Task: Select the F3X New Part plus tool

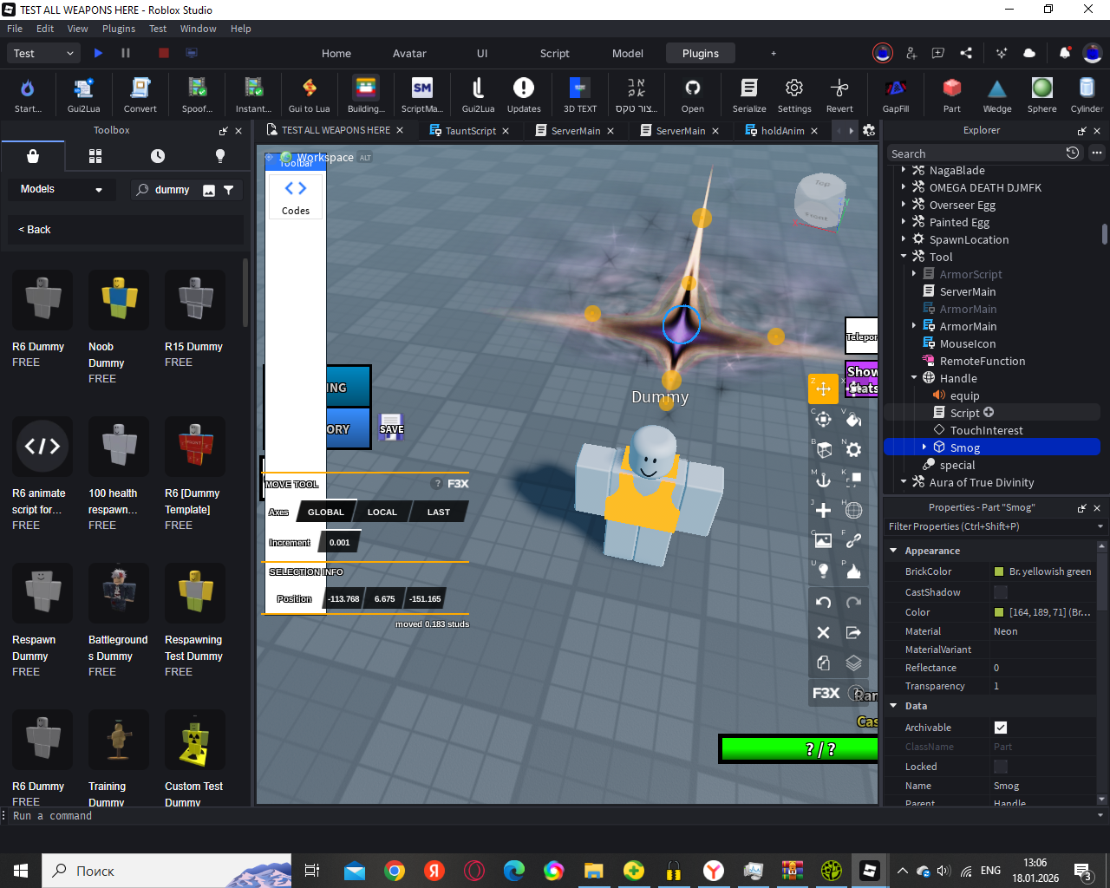Action: click(823, 511)
